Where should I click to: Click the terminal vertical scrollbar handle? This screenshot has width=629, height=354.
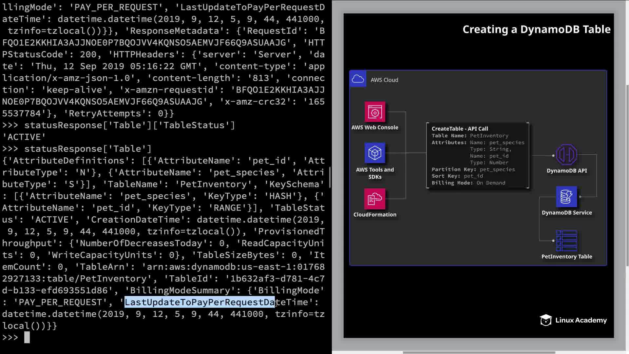click(330, 177)
